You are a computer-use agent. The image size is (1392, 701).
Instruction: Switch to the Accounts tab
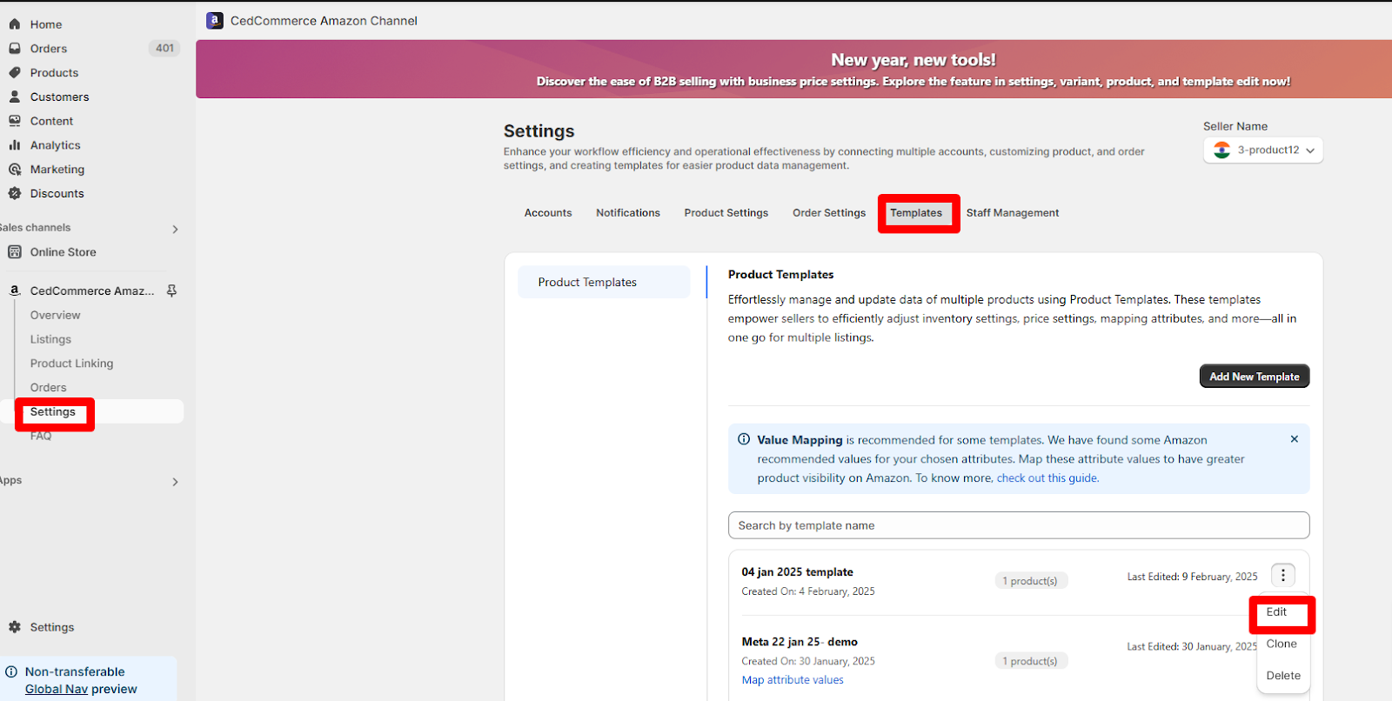click(x=548, y=213)
